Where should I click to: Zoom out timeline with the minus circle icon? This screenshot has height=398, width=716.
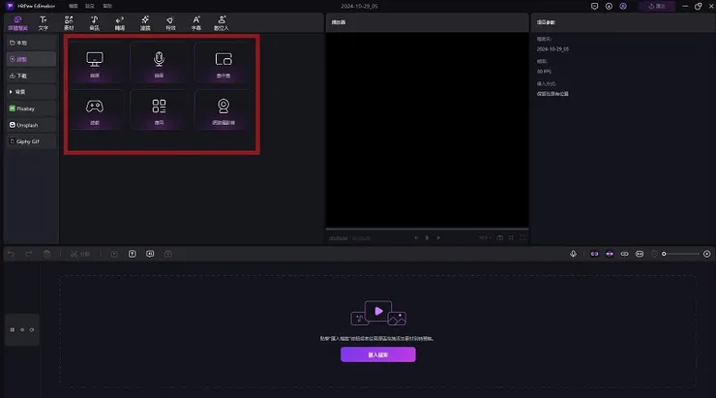point(654,254)
